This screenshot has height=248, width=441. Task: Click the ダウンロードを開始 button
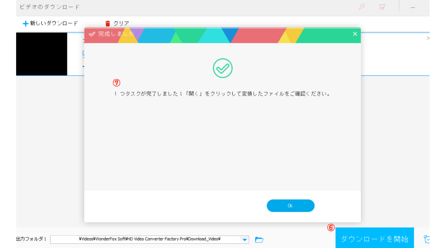374,239
